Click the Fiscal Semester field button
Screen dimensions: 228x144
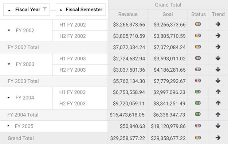coord(81,9)
